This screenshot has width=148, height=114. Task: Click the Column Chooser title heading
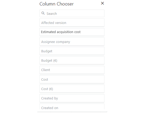(x=57, y=4)
